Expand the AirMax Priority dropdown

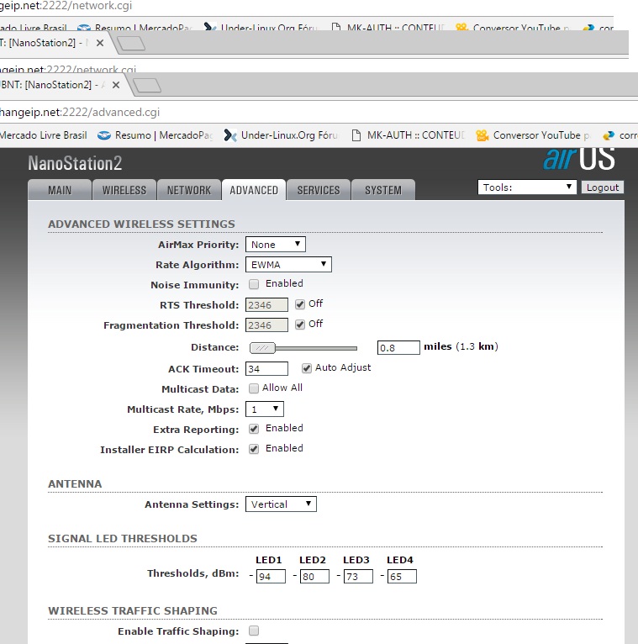(x=276, y=245)
